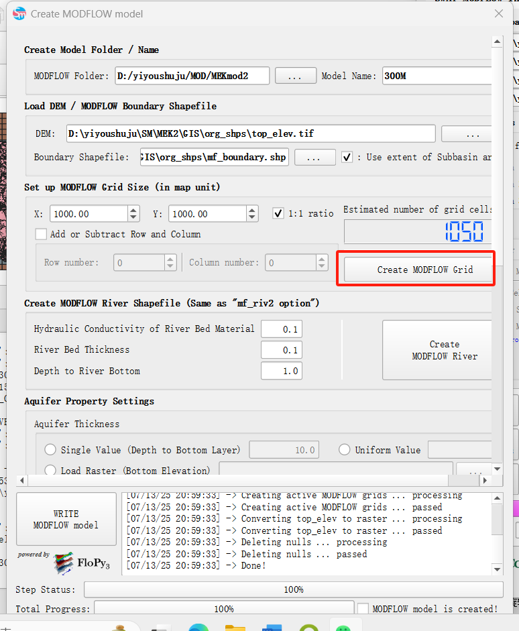
Task: Click the estimated grid cells display 1050
Action: [x=418, y=232]
